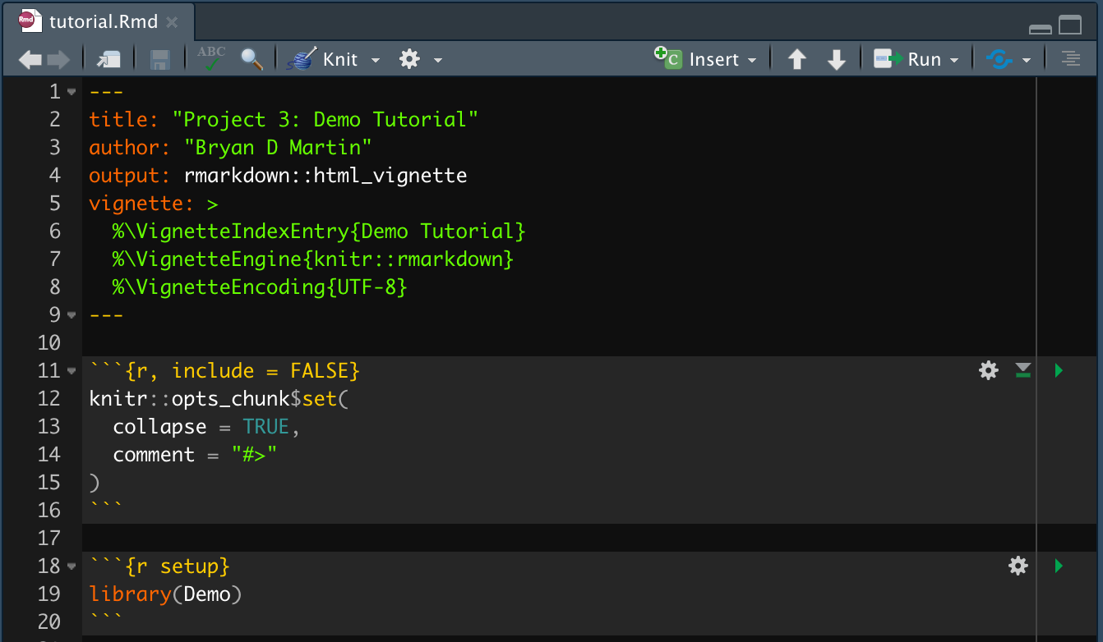Viewport: 1103px width, 642px height.
Task: Click VignetteIndexEntry{Demo Tutorial} line
Action: pos(319,231)
